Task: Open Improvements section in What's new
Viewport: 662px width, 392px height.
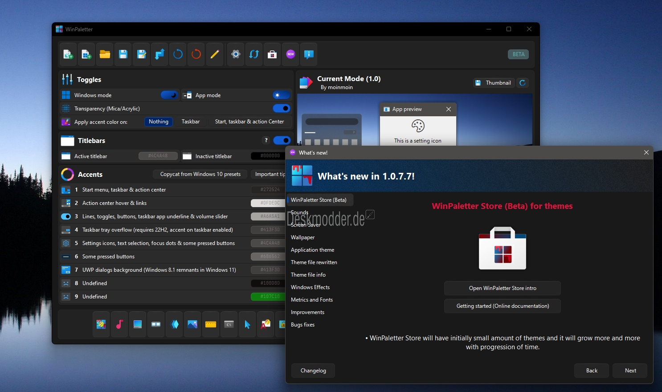Action: [x=308, y=312]
